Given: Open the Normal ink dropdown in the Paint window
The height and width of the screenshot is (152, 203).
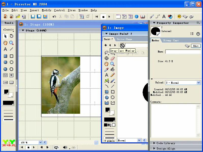Looking at the screenshot, I should pyautogui.click(x=139, y=140).
